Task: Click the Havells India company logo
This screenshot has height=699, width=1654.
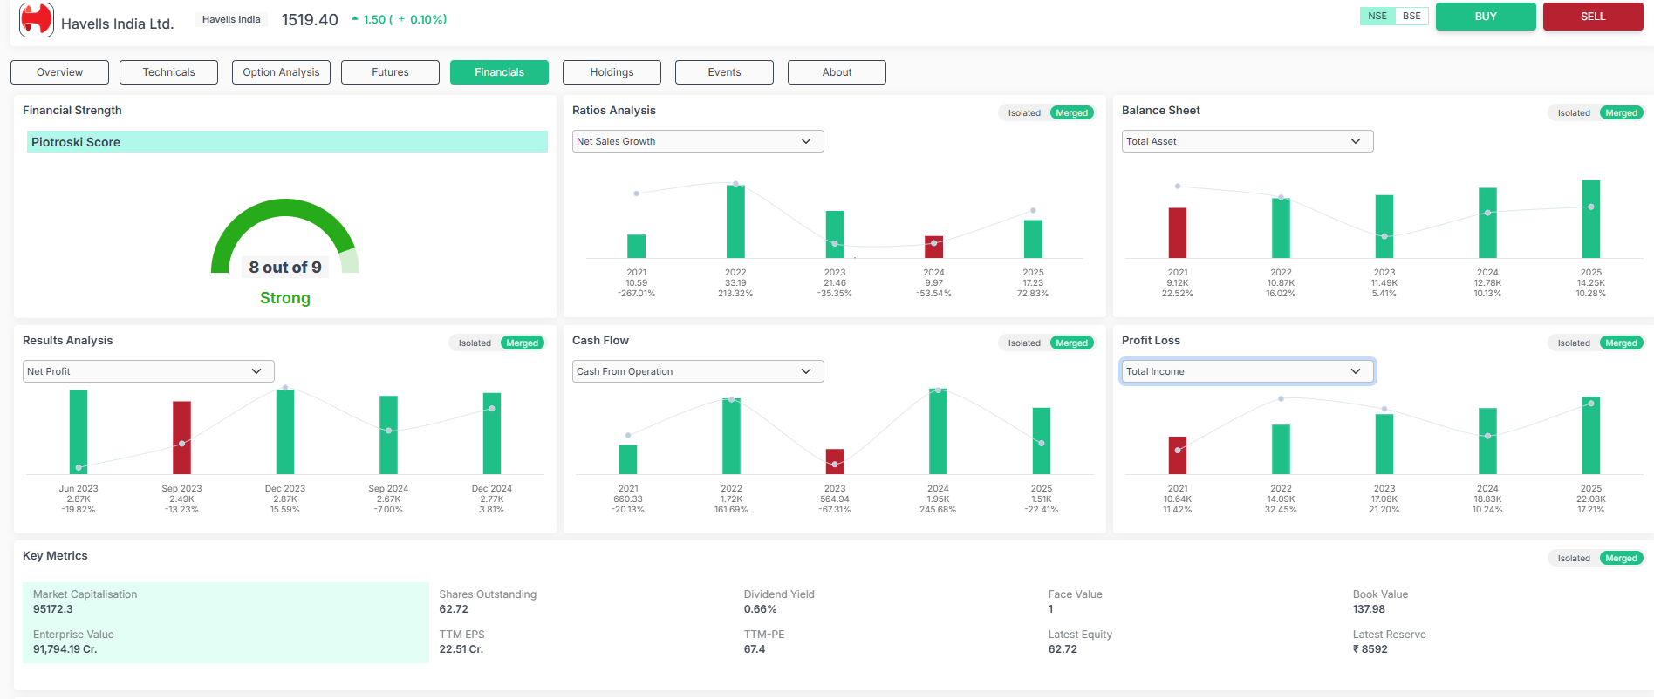Action: [37, 20]
